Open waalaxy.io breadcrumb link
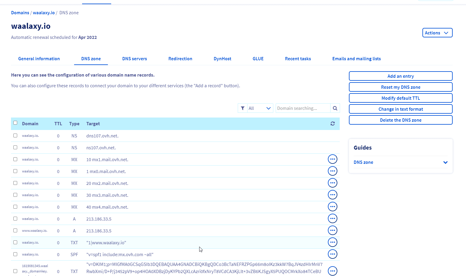Screen dimensions: 466x276 pyautogui.click(x=44, y=13)
